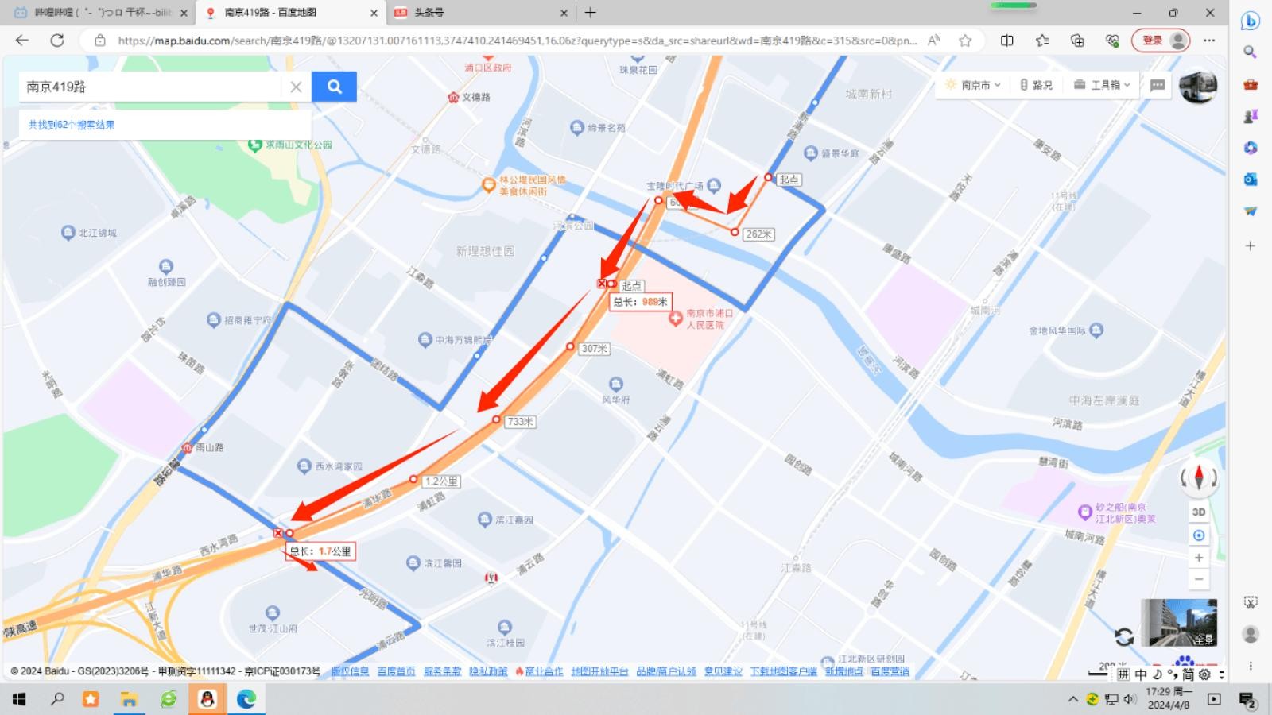Open the feedback message bubble icon
This screenshot has width=1272, height=715.
(x=1158, y=85)
